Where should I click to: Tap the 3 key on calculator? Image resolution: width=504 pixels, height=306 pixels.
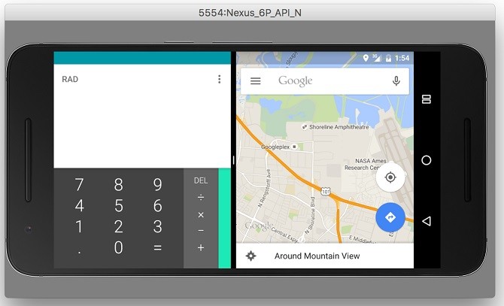157,227
